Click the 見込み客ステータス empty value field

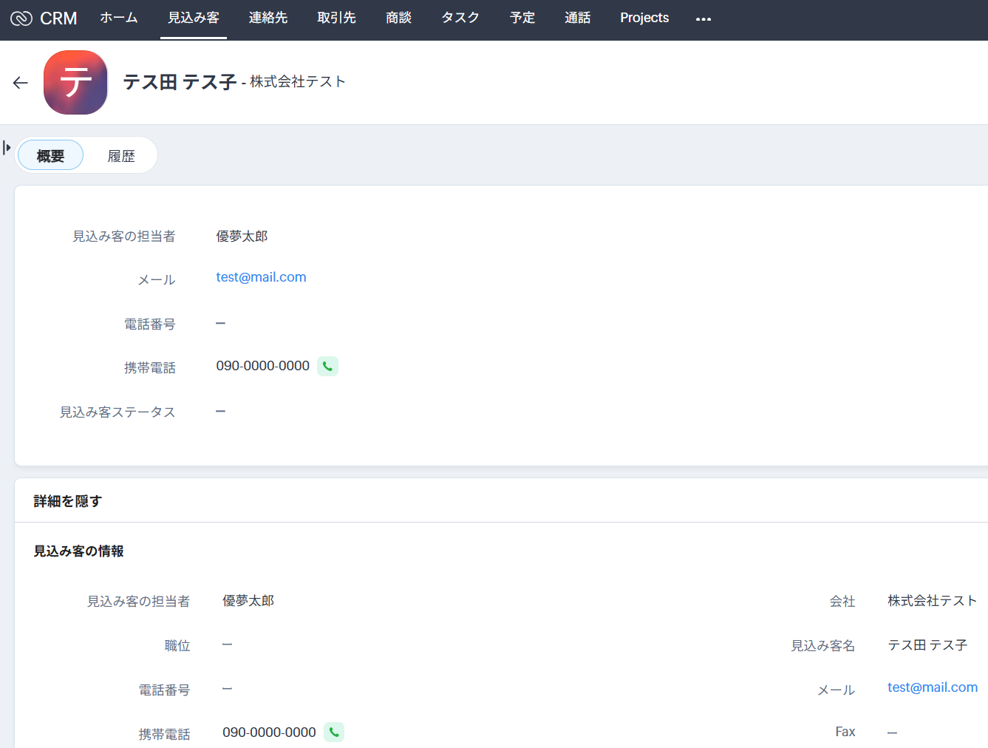click(x=220, y=411)
